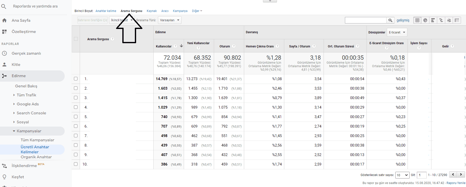Click the gelişmiş advanced filter link
466x187 pixels.
(x=403, y=20)
